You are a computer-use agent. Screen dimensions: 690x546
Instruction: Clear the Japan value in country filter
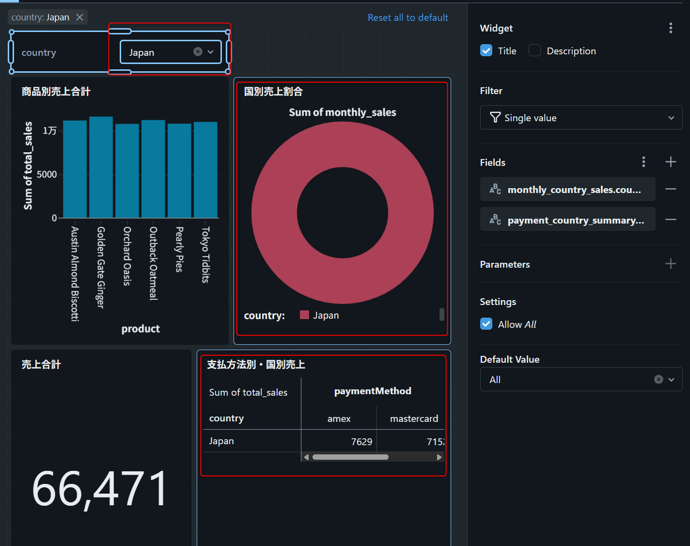pyautogui.click(x=198, y=52)
